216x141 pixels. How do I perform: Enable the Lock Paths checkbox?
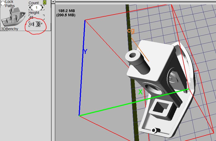click(x=3, y=3)
